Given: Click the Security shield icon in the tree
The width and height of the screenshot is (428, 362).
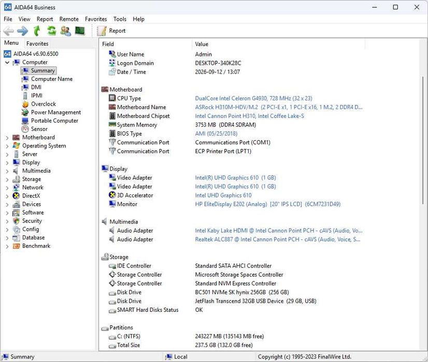Looking at the screenshot, I should click(x=17, y=221).
